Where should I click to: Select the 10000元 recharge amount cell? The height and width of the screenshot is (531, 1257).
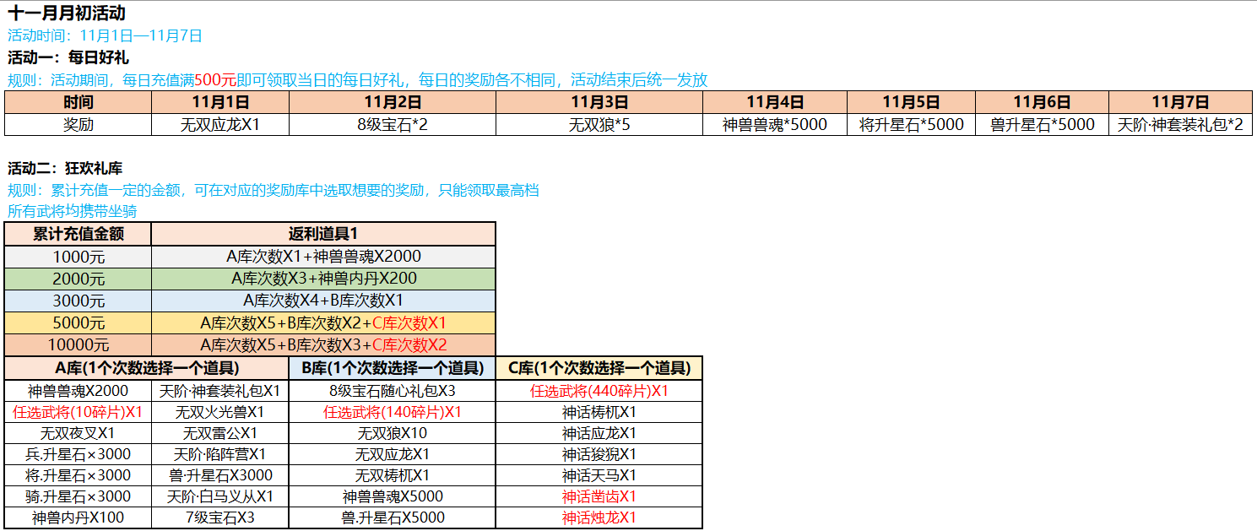(78, 344)
